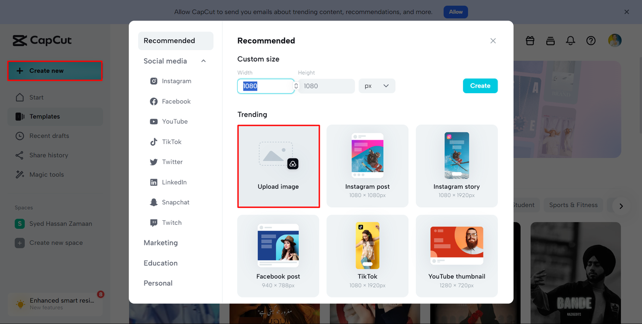Click the gift box icon
This screenshot has width=642, height=324.
click(530, 41)
